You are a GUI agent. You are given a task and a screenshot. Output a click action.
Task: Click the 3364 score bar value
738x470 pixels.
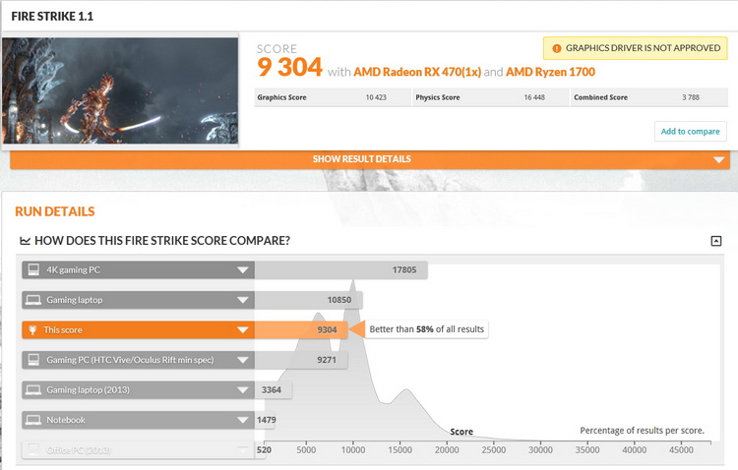click(272, 390)
